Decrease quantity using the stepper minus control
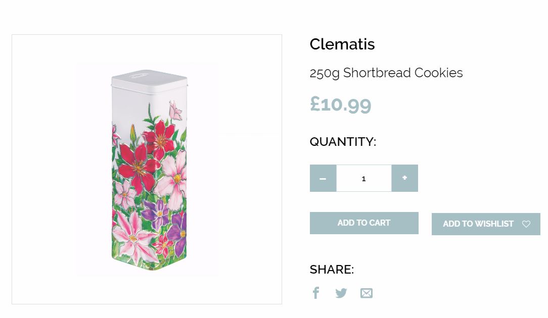The image size is (548, 318). [323, 178]
